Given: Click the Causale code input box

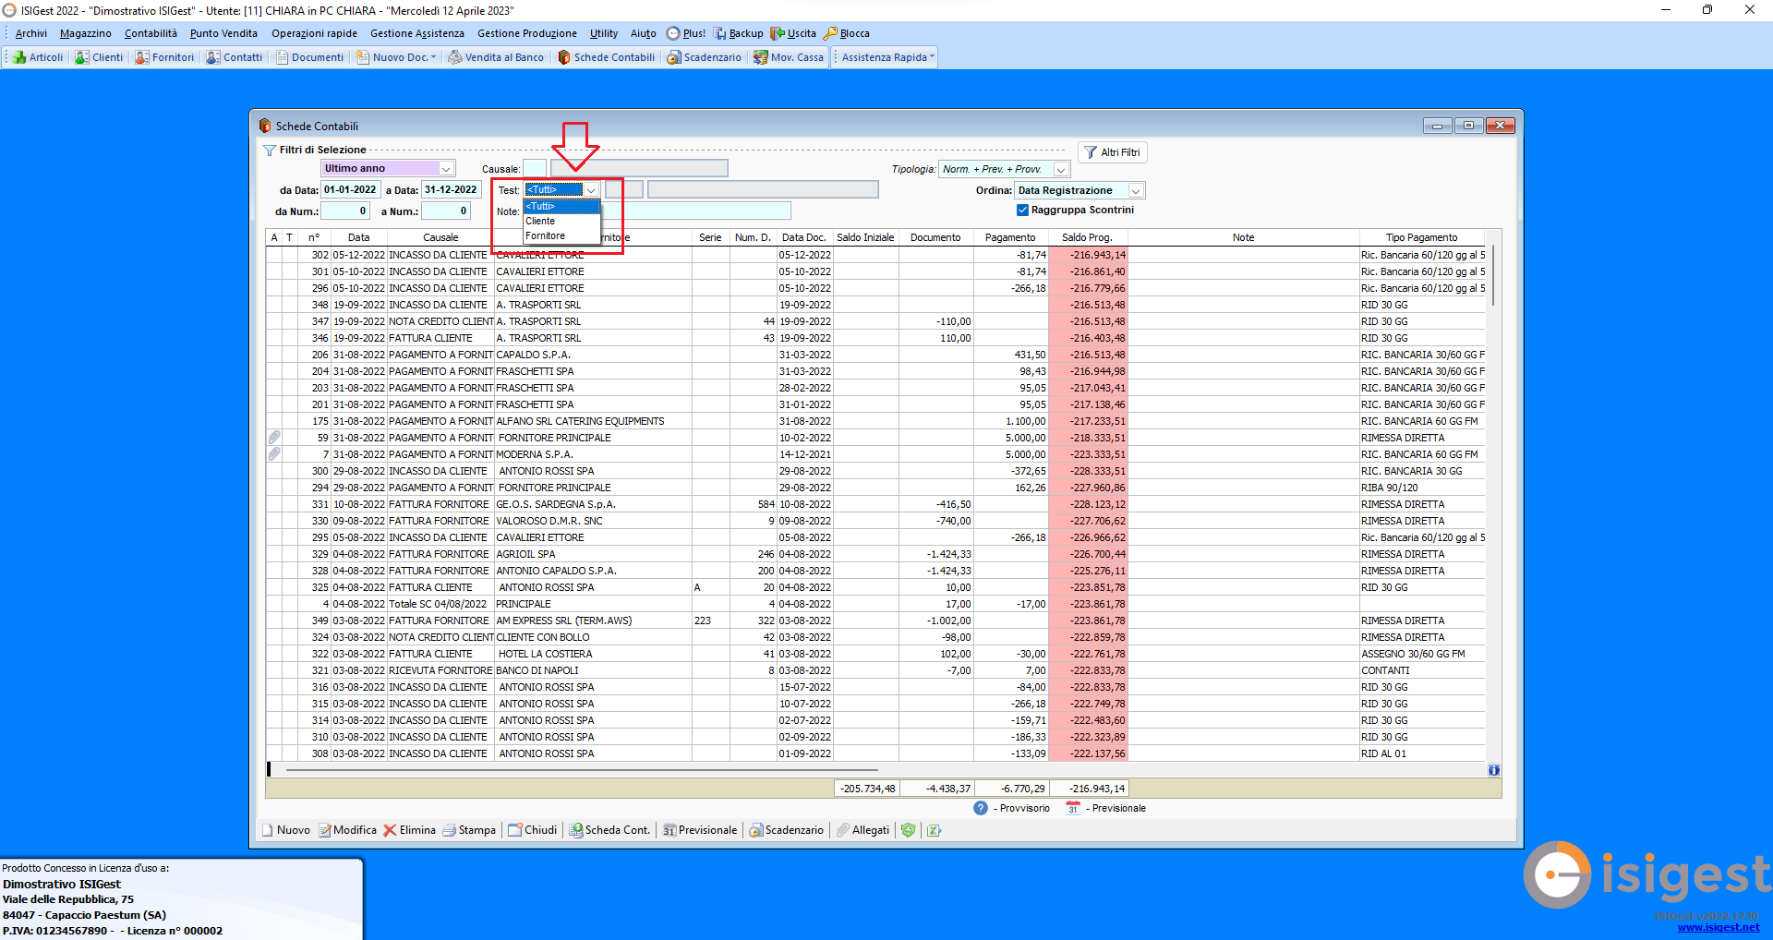Looking at the screenshot, I should 535,168.
